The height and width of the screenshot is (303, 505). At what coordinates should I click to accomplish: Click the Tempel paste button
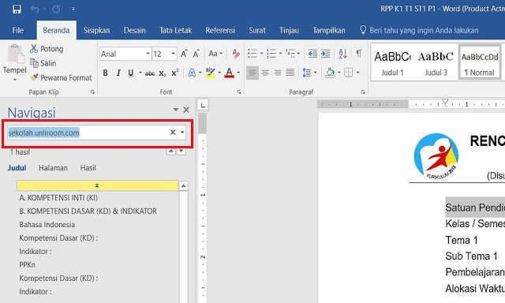(x=14, y=62)
